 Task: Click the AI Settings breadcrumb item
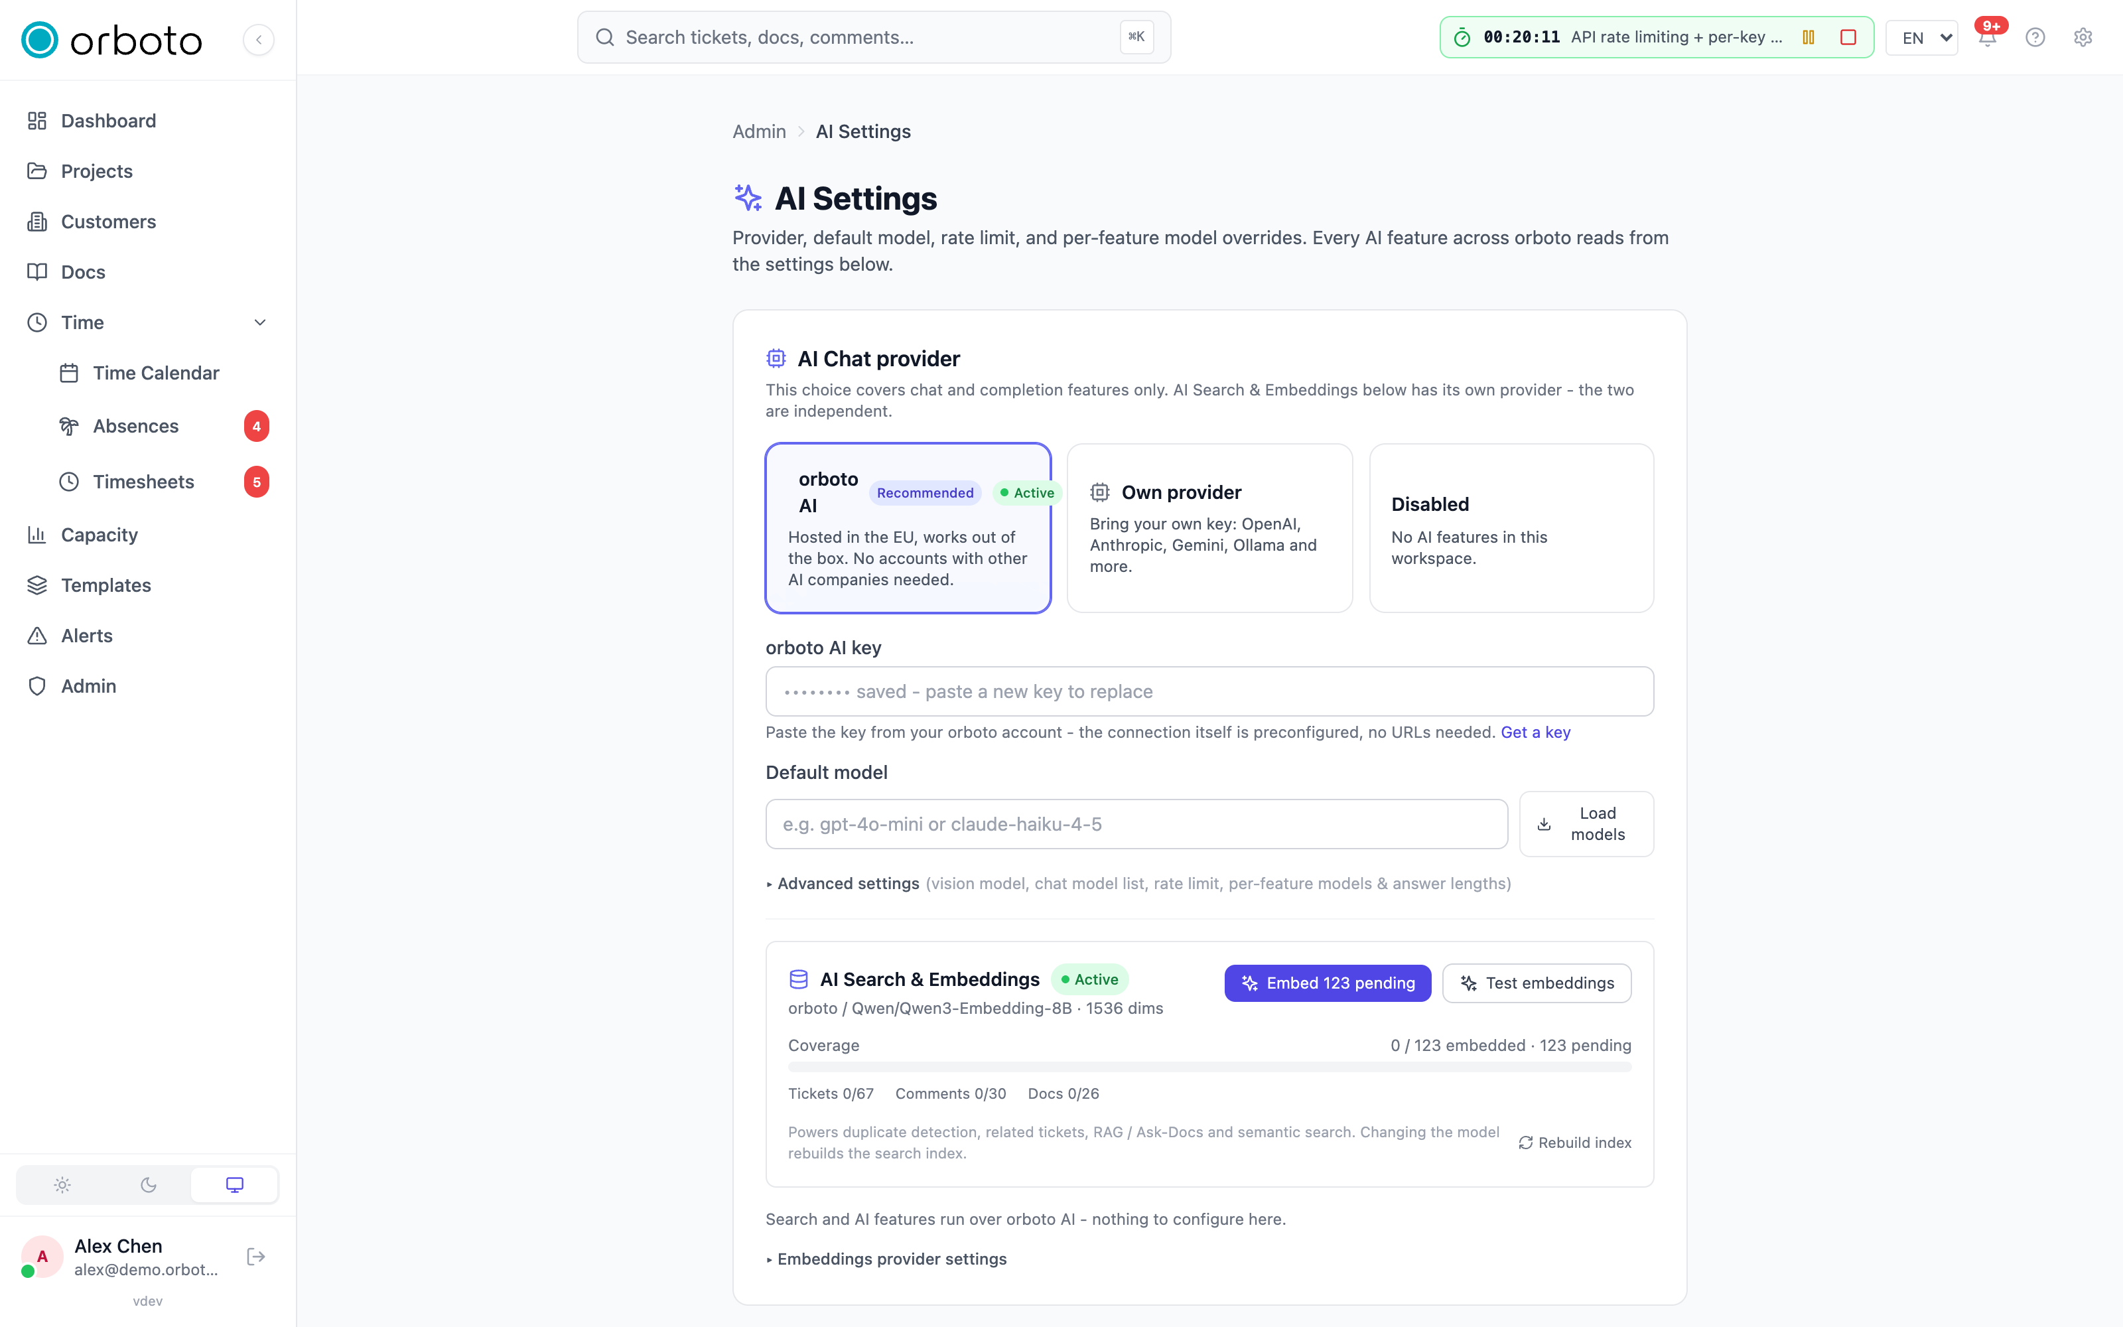863,131
